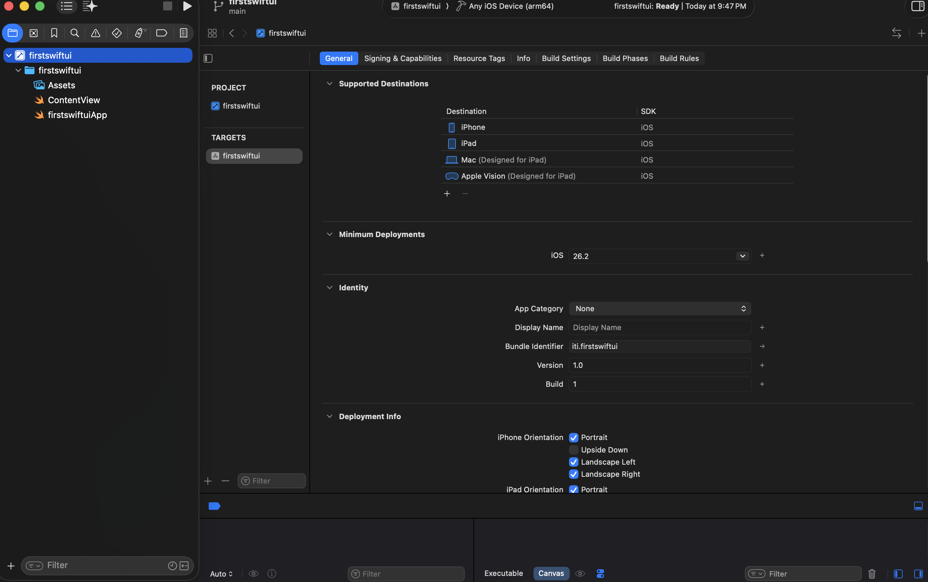Viewport: 928px width, 582px height.
Task: Uncheck Landscape Right orientation
Action: [x=573, y=474]
